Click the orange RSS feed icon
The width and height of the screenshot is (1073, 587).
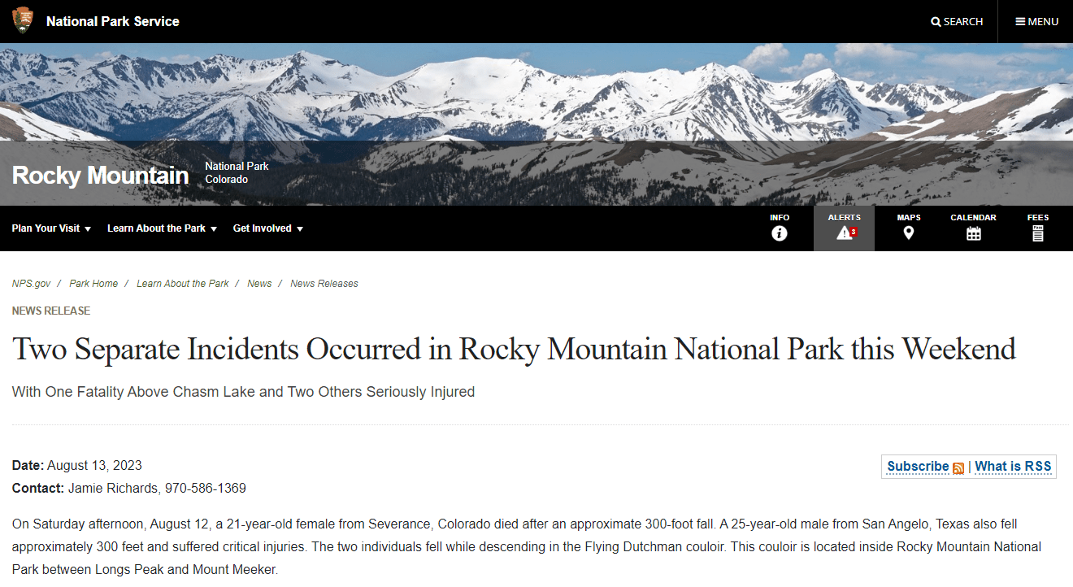[x=958, y=467]
